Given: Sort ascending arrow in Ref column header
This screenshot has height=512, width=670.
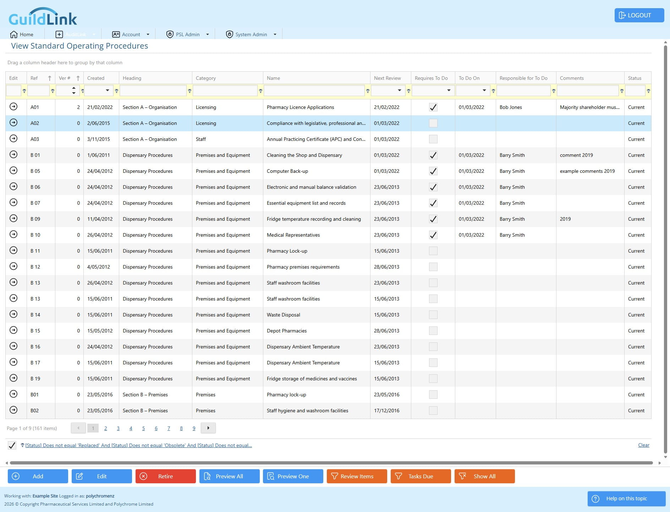Looking at the screenshot, I should pos(50,78).
